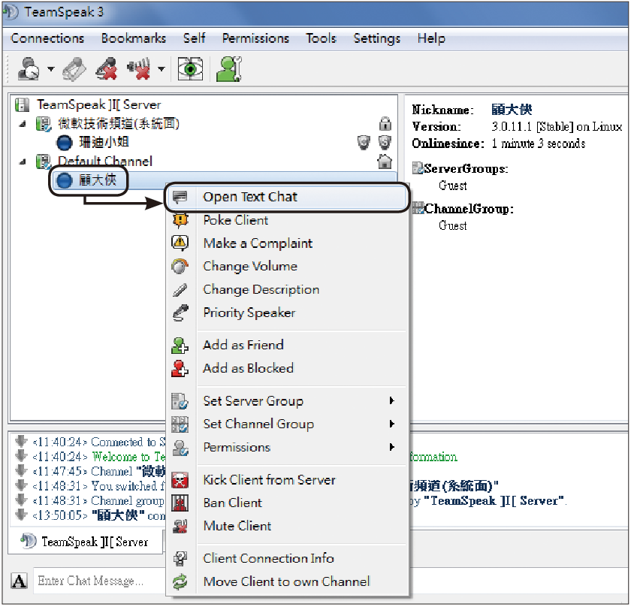Expand the Set Server Group submenu arrow
This screenshot has width=631, height=607.
pyautogui.click(x=391, y=400)
